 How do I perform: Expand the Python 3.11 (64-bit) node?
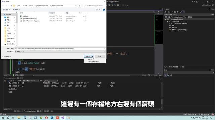(x=169, y=23)
